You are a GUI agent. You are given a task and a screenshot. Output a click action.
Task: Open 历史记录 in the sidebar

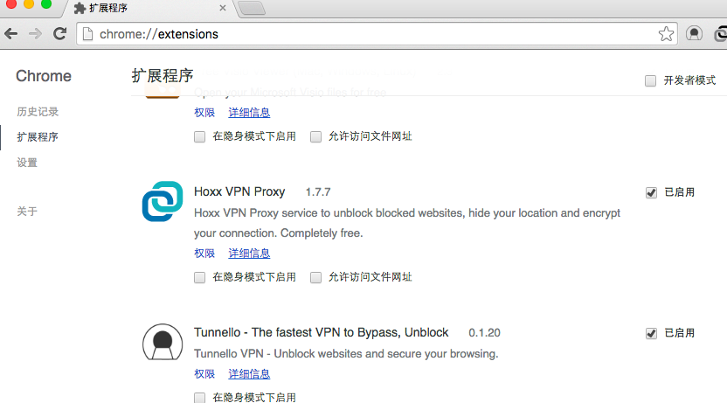pos(38,112)
